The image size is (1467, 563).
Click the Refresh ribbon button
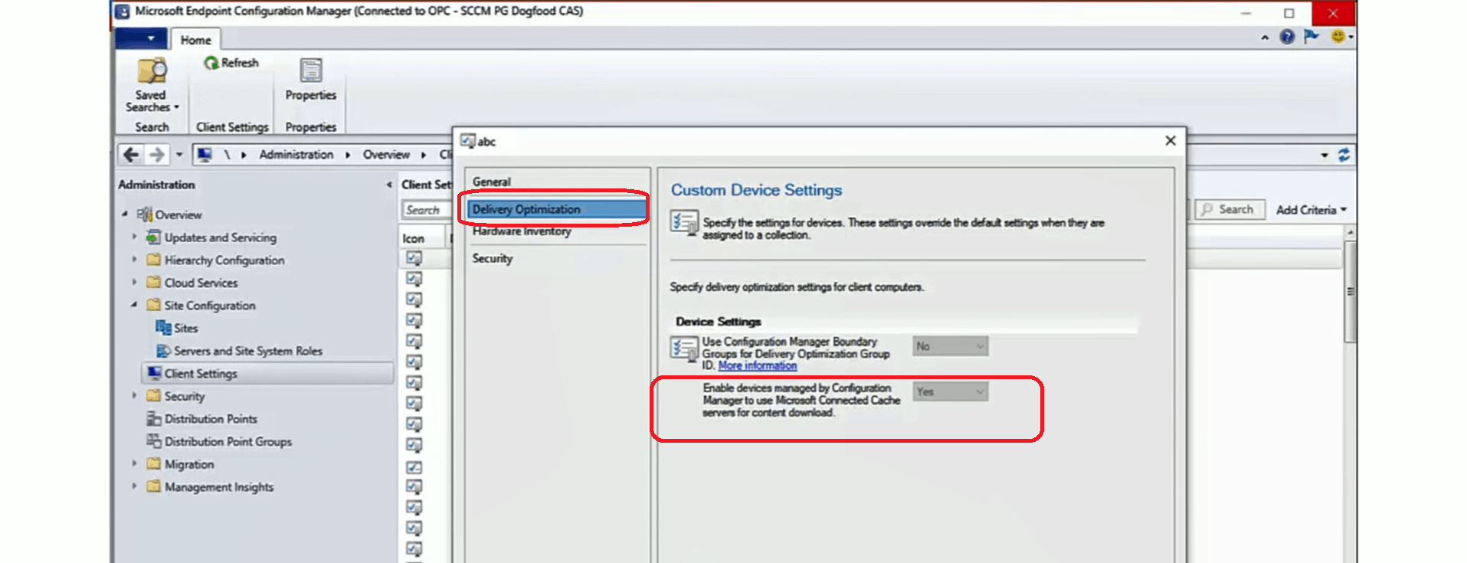[x=231, y=63]
